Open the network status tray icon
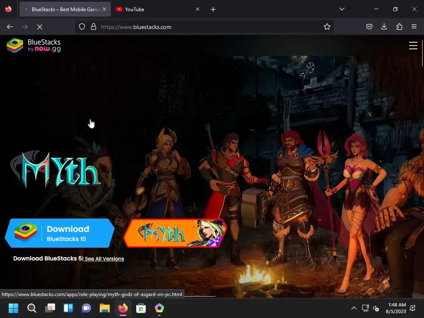The image size is (424, 318). click(x=365, y=308)
